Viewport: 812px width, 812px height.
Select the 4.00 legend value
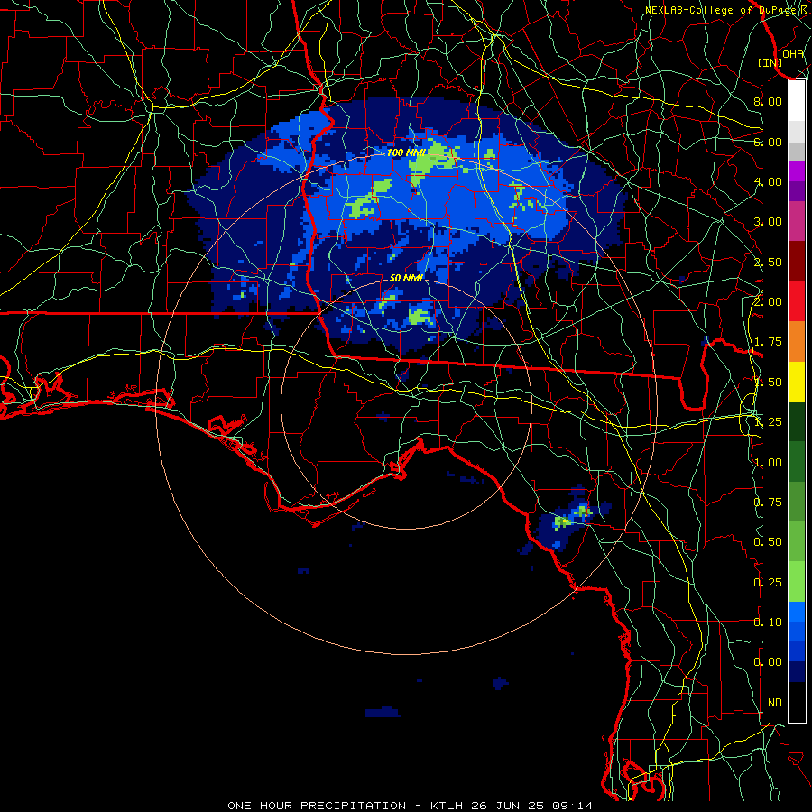768,181
